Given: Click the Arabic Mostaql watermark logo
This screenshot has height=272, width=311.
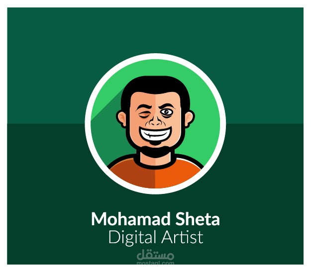Looking at the screenshot, I should [x=155, y=255].
